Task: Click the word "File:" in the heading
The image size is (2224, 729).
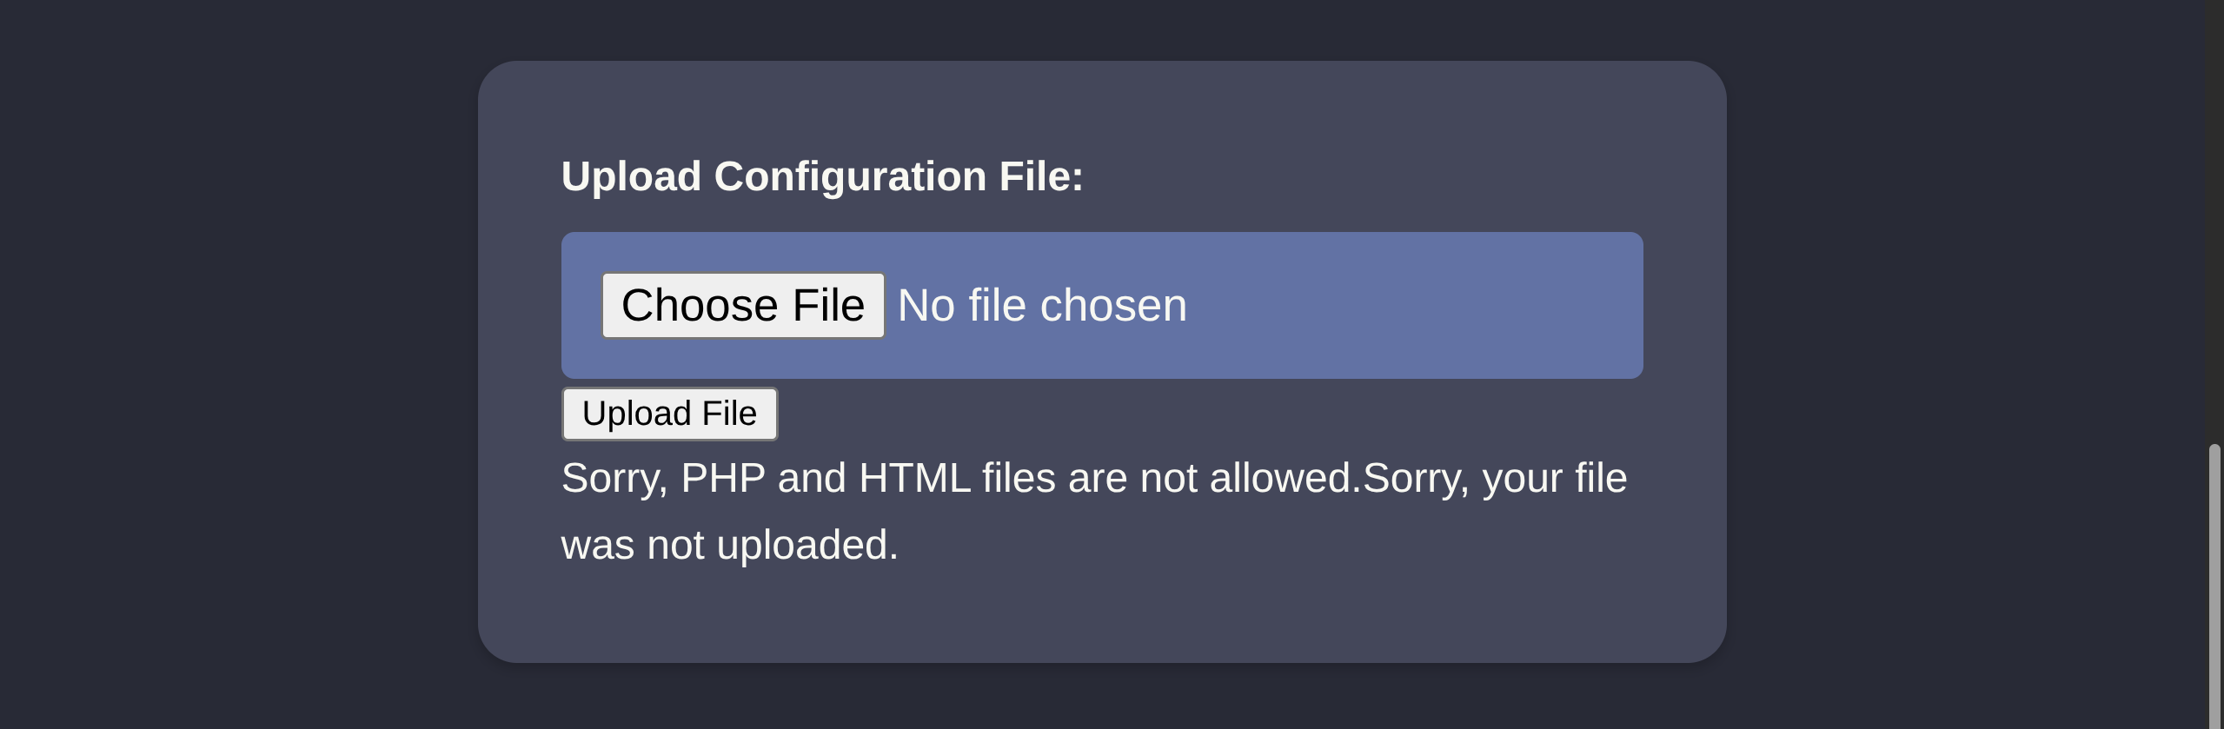Action: pos(1041,176)
